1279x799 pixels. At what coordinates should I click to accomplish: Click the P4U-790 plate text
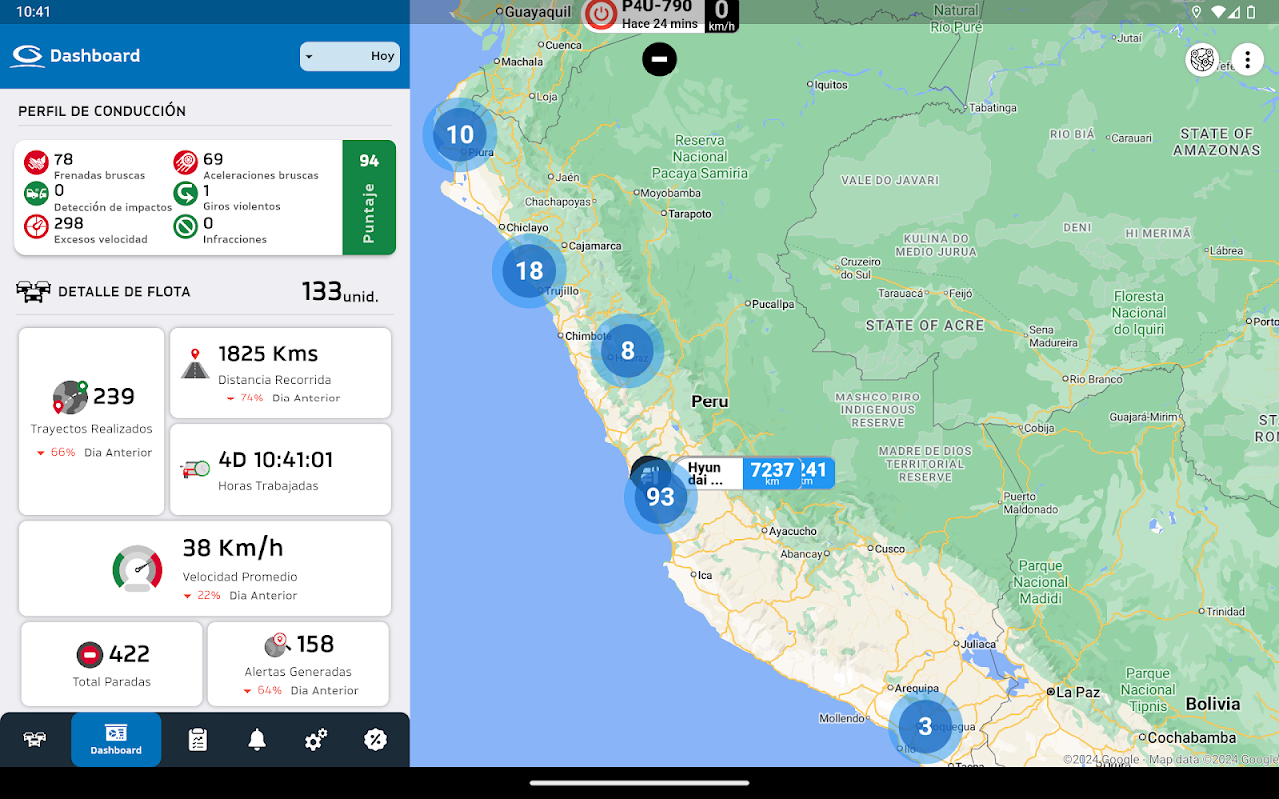[x=656, y=7]
